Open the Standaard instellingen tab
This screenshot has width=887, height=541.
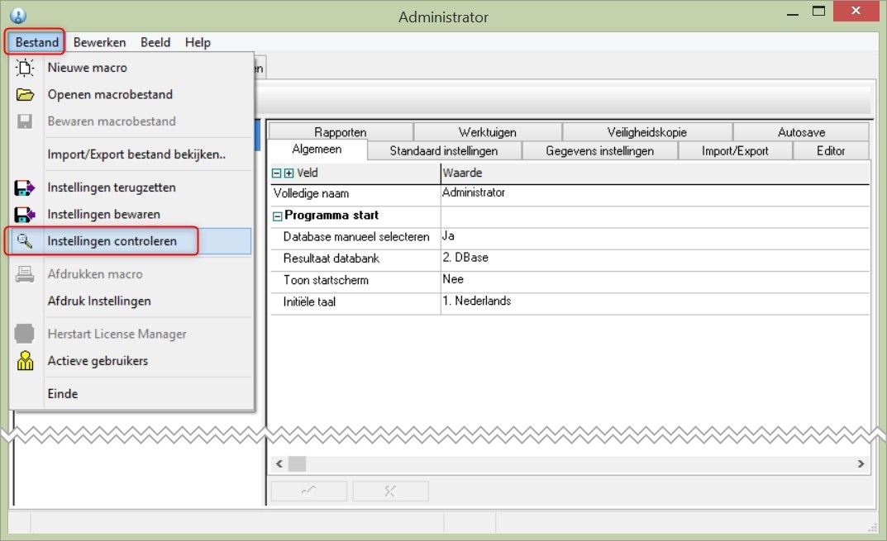444,151
